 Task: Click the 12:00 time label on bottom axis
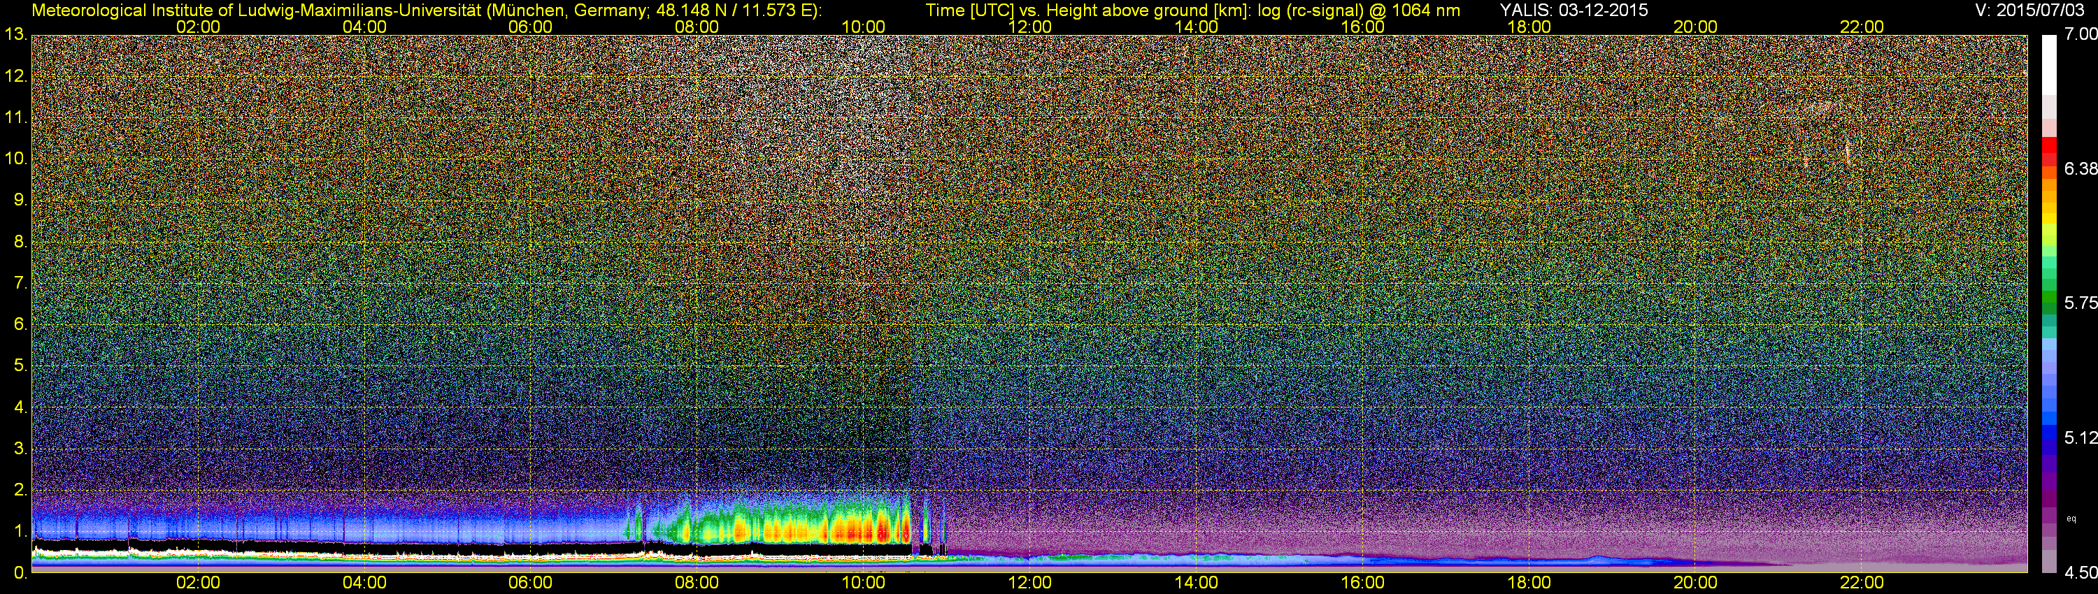click(1029, 583)
